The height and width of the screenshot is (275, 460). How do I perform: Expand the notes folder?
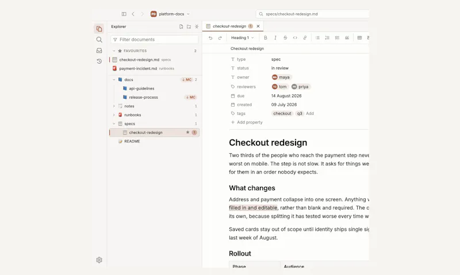[x=114, y=106]
